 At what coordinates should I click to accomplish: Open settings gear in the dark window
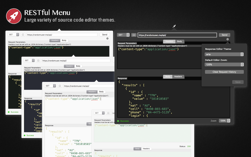(227, 39)
